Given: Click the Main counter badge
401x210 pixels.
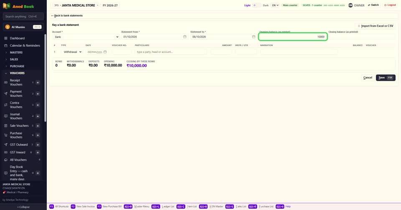Looking at the screenshot, I should 290,5.
